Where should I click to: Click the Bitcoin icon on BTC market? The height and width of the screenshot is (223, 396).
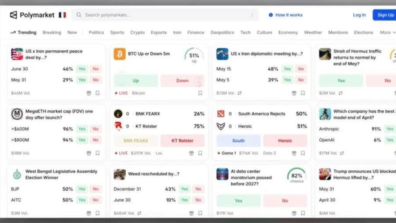click(119, 54)
